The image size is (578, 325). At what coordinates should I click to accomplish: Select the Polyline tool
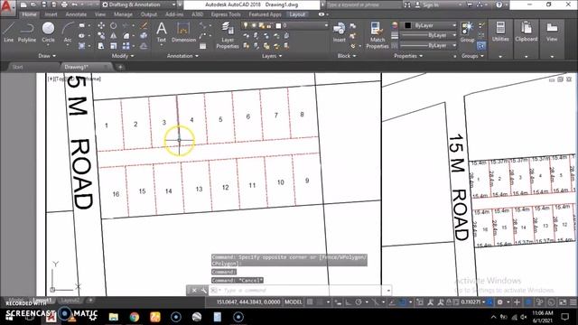pyautogui.click(x=27, y=32)
